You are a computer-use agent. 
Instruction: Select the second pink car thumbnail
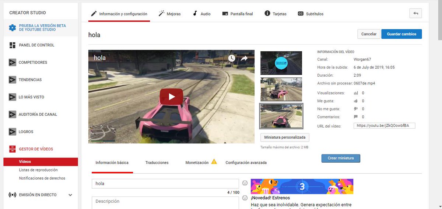(281, 90)
